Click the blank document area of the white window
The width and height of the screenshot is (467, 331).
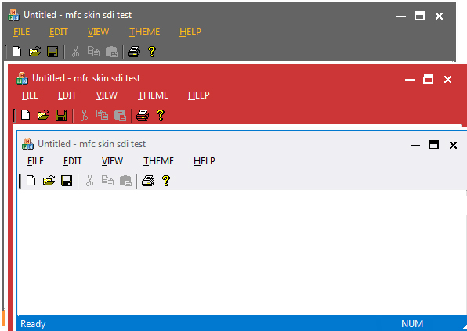coord(241,253)
